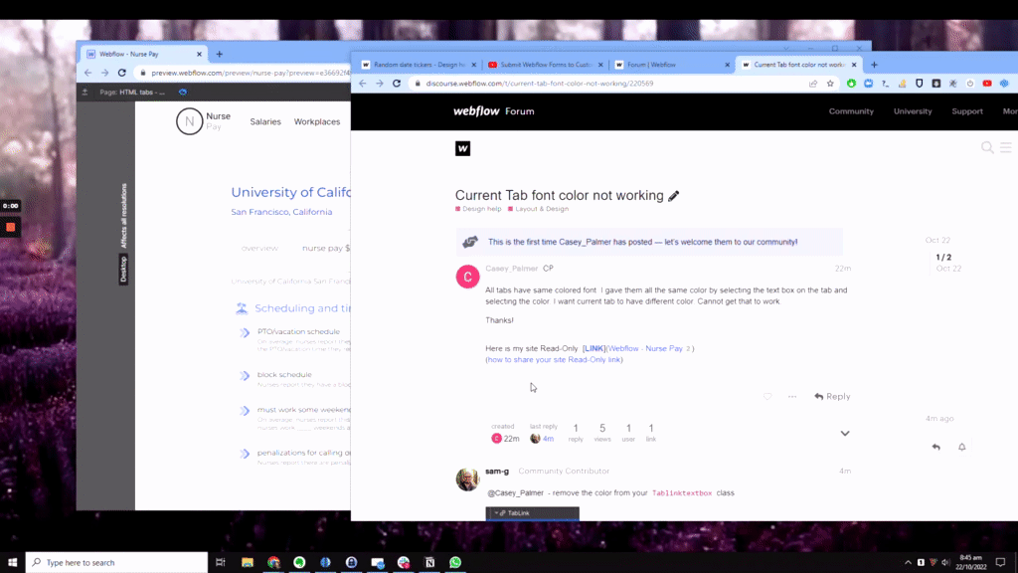Like Casey_Palmer's post with the heart toggle
The width and height of the screenshot is (1018, 573).
767,396
